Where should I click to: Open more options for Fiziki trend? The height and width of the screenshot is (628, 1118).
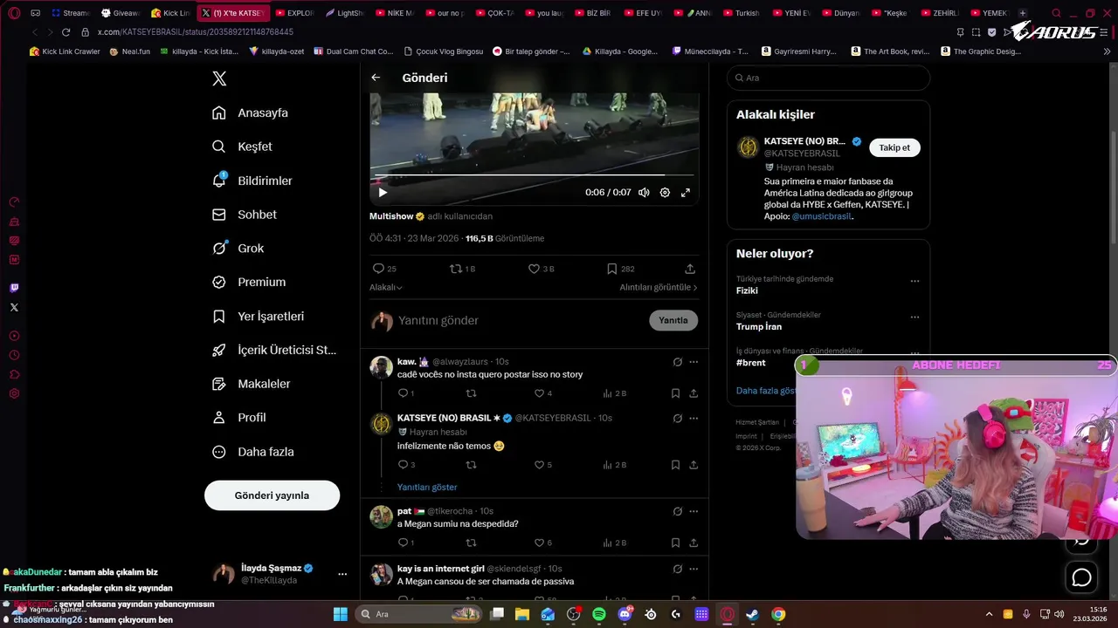pos(914,282)
